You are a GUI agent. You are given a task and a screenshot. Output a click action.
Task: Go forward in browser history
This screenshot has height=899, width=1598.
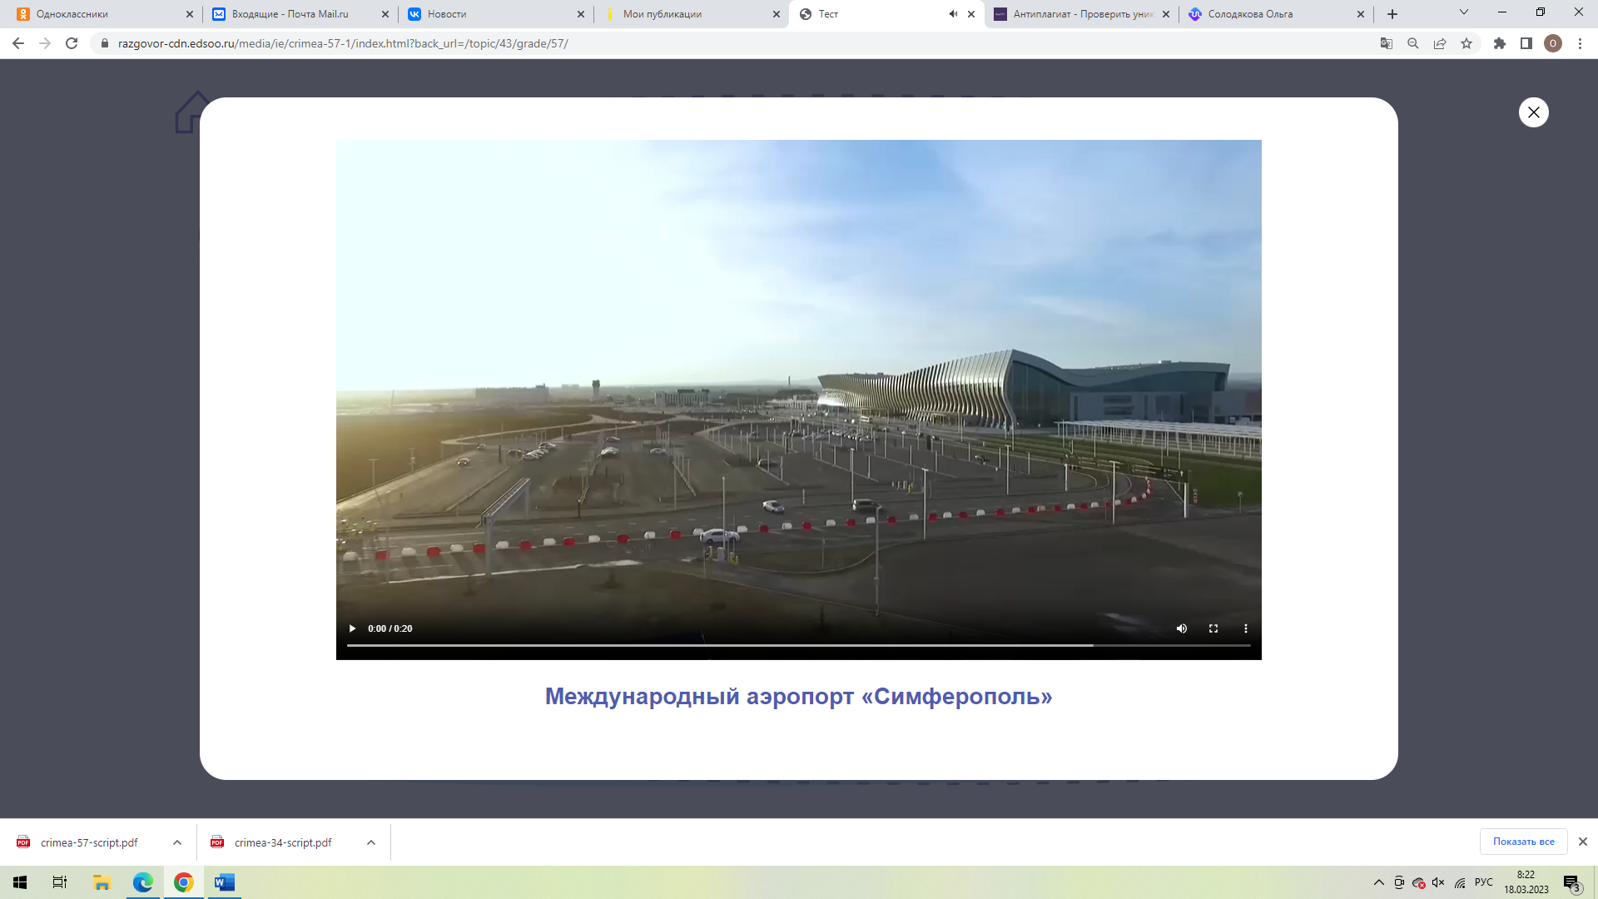pos(45,43)
